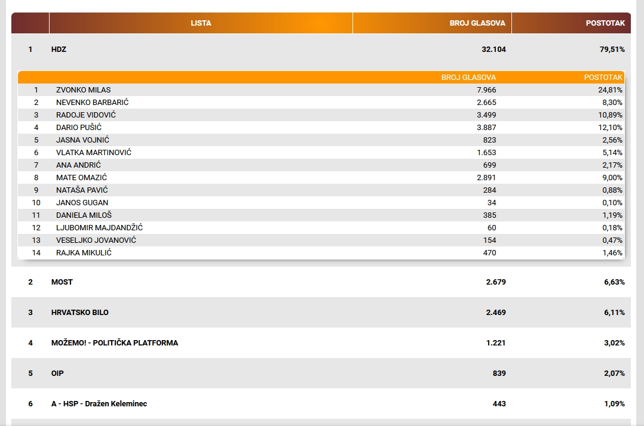The width and height of the screenshot is (644, 426).
Task: Click HRVATSKO BILO vote total 2.469
Action: coord(496,313)
